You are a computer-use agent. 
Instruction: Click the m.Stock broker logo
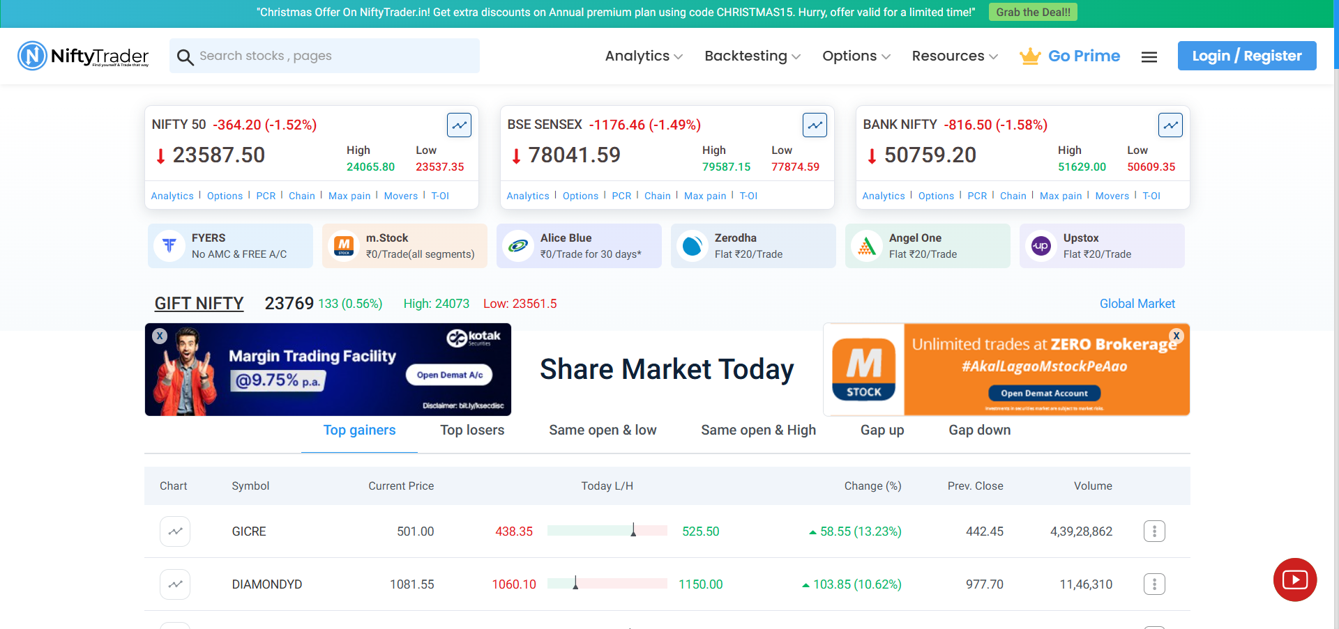tap(344, 246)
